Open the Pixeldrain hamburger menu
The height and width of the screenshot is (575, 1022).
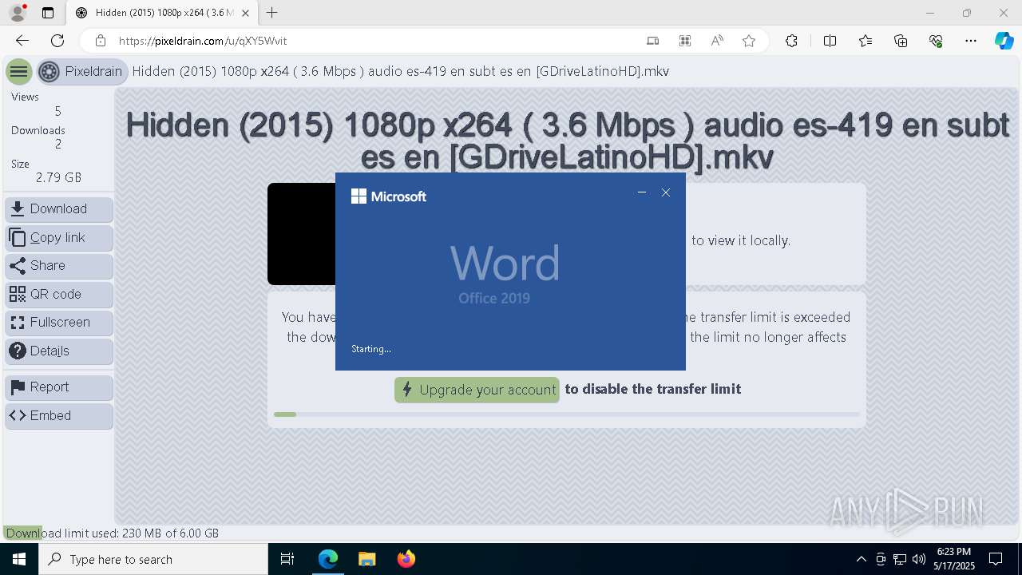[x=18, y=72]
